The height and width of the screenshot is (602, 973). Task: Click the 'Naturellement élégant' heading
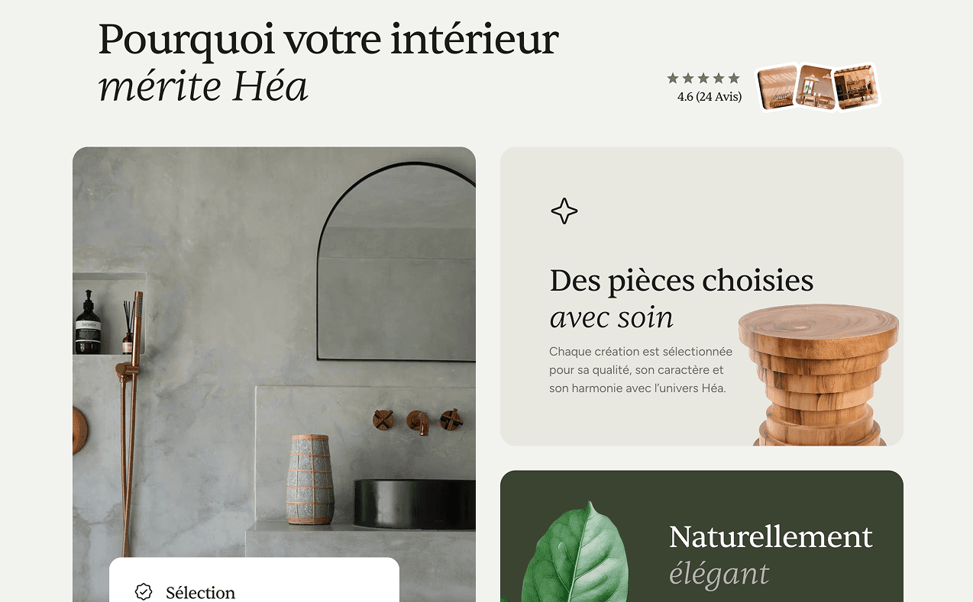[x=771, y=555]
